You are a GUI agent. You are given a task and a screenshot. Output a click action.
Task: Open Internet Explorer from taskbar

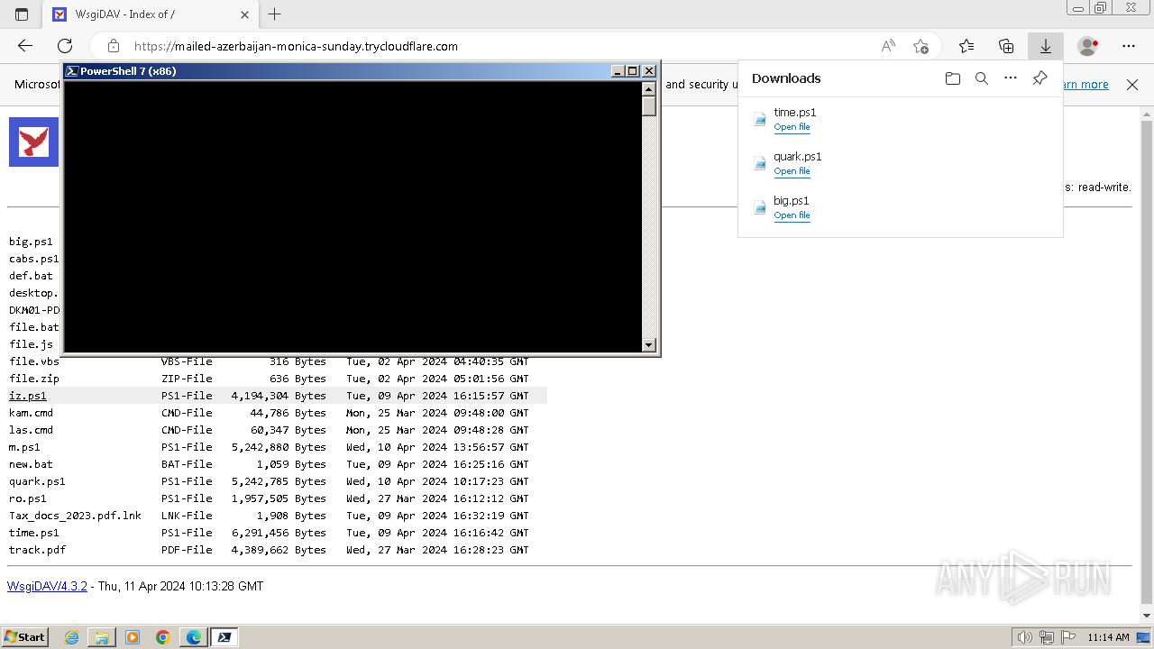71,637
